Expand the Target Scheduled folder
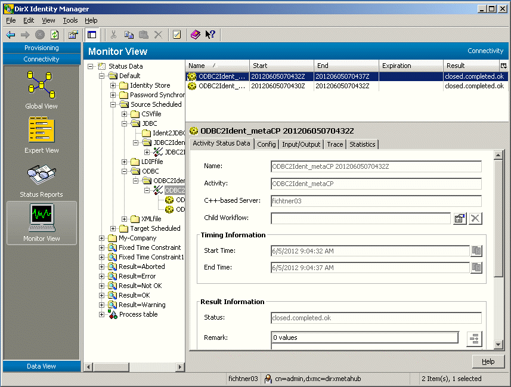The height and width of the screenshot is (387, 511). (x=113, y=228)
